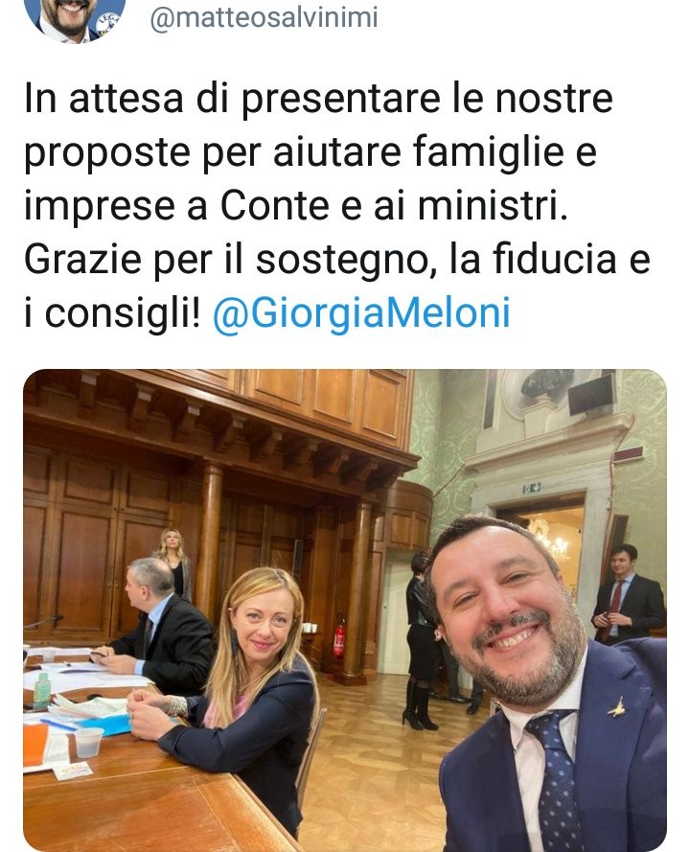This screenshot has height=852, width=690.
Task: Click the blonde woman seated at the table
Action: pos(239,690)
